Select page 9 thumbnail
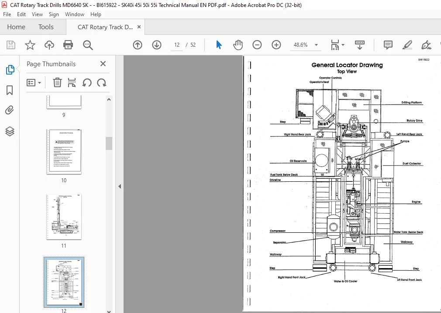 pyautogui.click(x=64, y=102)
